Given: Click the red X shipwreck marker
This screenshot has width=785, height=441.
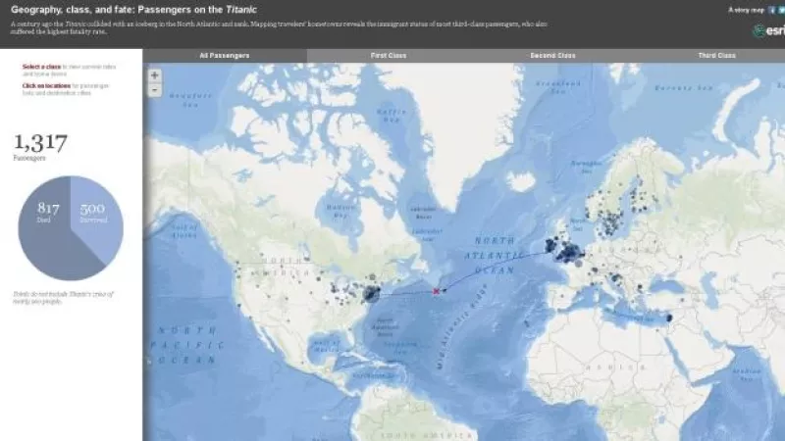Looking at the screenshot, I should (x=436, y=291).
